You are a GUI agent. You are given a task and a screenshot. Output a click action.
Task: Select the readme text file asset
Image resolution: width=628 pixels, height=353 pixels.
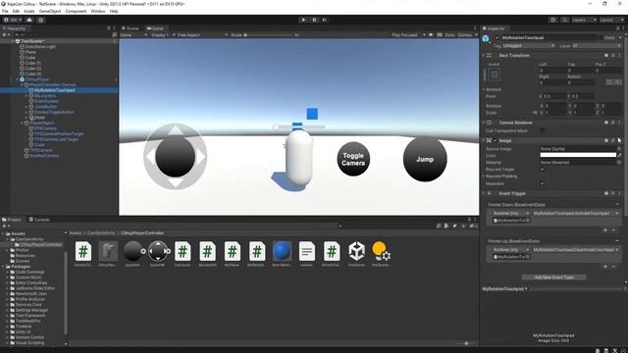306,254
